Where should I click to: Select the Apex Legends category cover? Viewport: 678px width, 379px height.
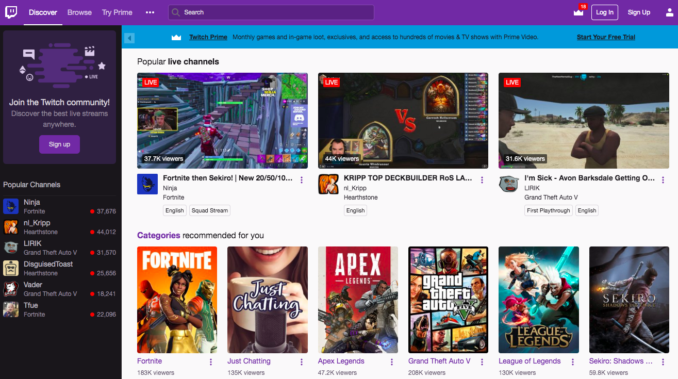[x=358, y=300]
